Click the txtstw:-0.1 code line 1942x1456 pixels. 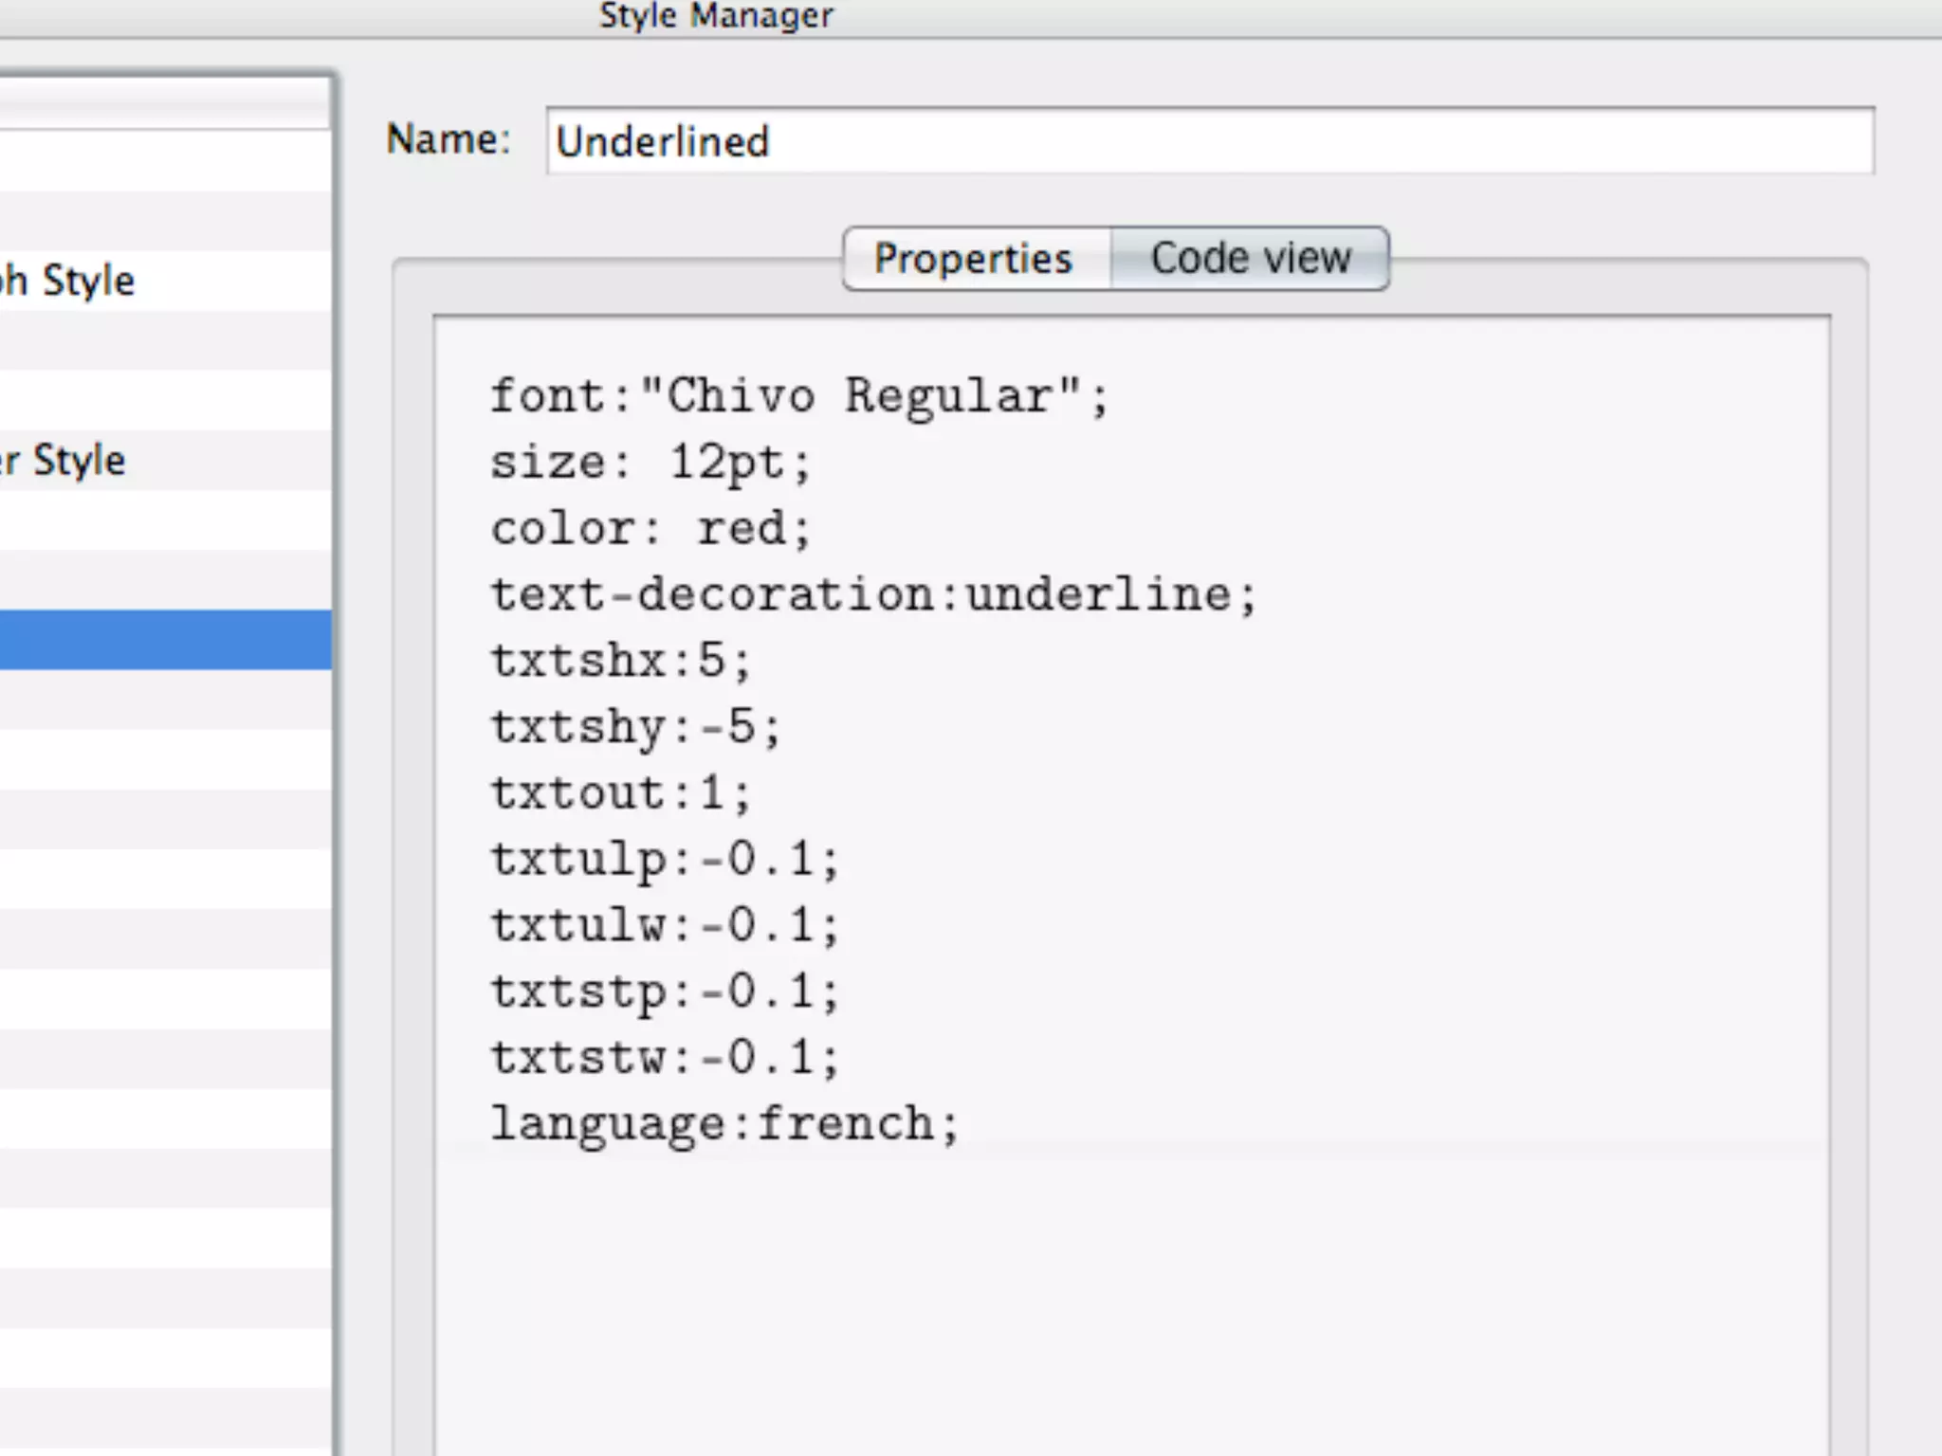point(664,1057)
